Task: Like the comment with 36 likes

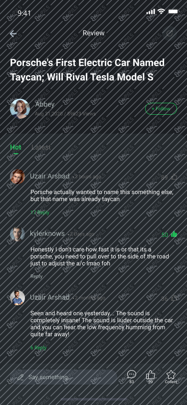Action: (174, 298)
